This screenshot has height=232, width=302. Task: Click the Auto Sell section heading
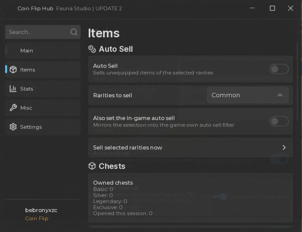coord(116,49)
